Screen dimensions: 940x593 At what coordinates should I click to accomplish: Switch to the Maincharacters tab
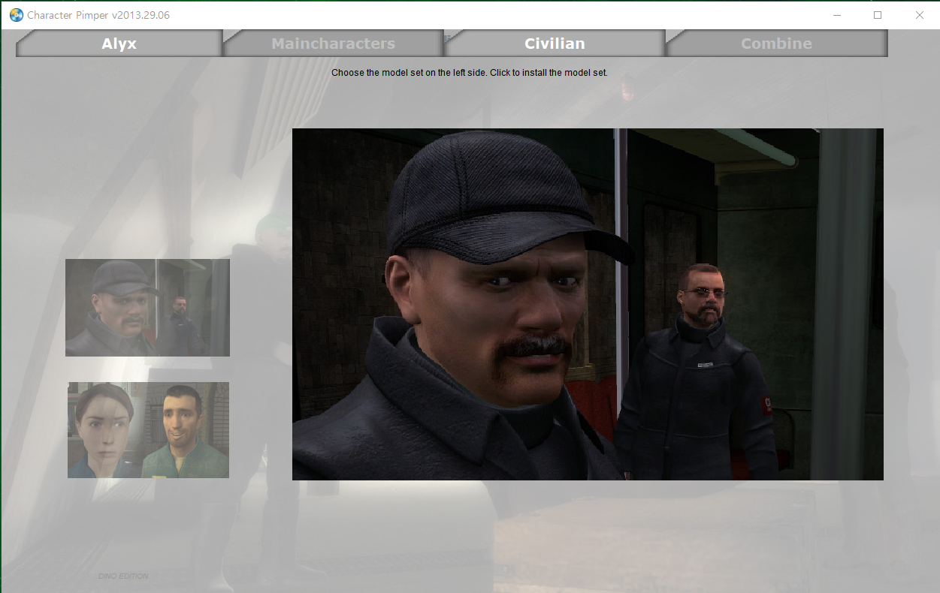pyautogui.click(x=333, y=44)
